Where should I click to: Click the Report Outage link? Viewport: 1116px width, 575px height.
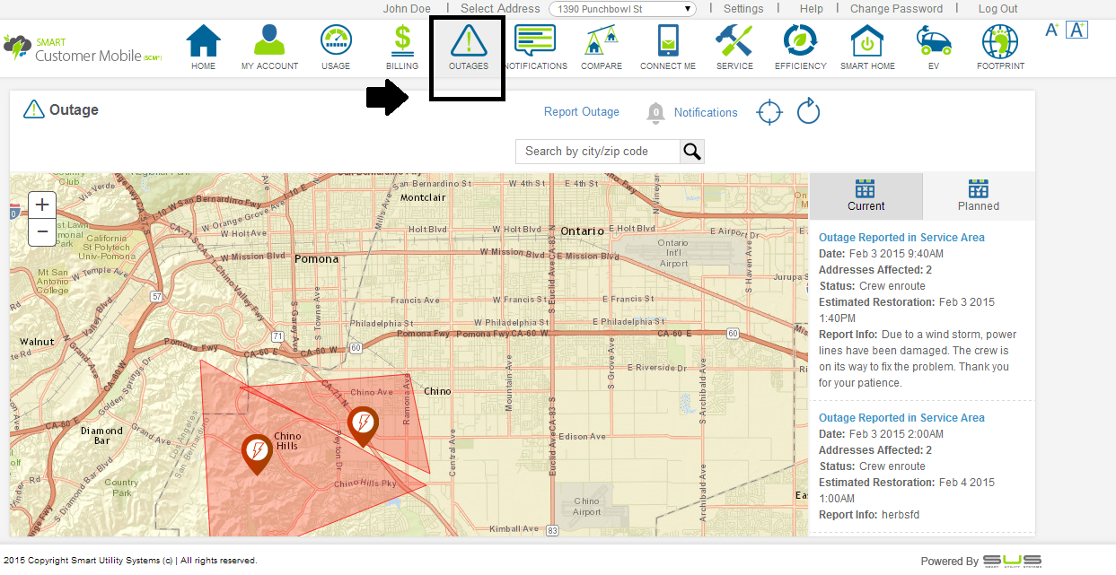pyautogui.click(x=581, y=112)
